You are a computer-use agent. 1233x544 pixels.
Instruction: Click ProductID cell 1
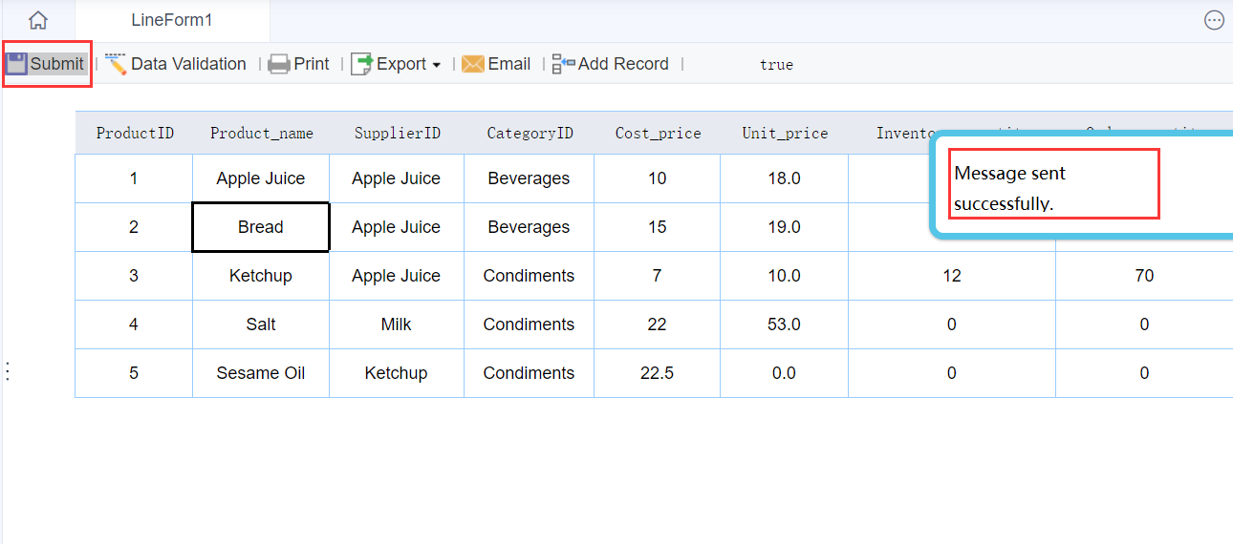coord(134,178)
